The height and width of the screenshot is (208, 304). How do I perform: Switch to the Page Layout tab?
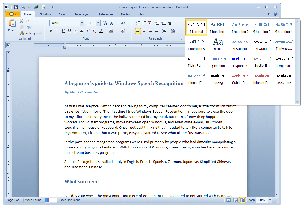point(82,14)
